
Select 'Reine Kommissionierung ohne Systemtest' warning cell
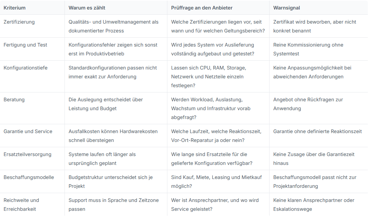click(x=308, y=49)
